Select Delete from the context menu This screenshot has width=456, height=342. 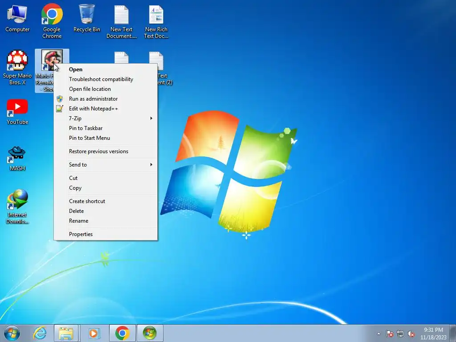[x=106, y=211]
